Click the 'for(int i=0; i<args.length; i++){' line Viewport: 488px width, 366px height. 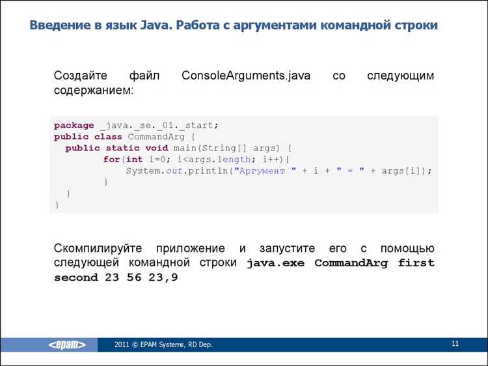197,160
